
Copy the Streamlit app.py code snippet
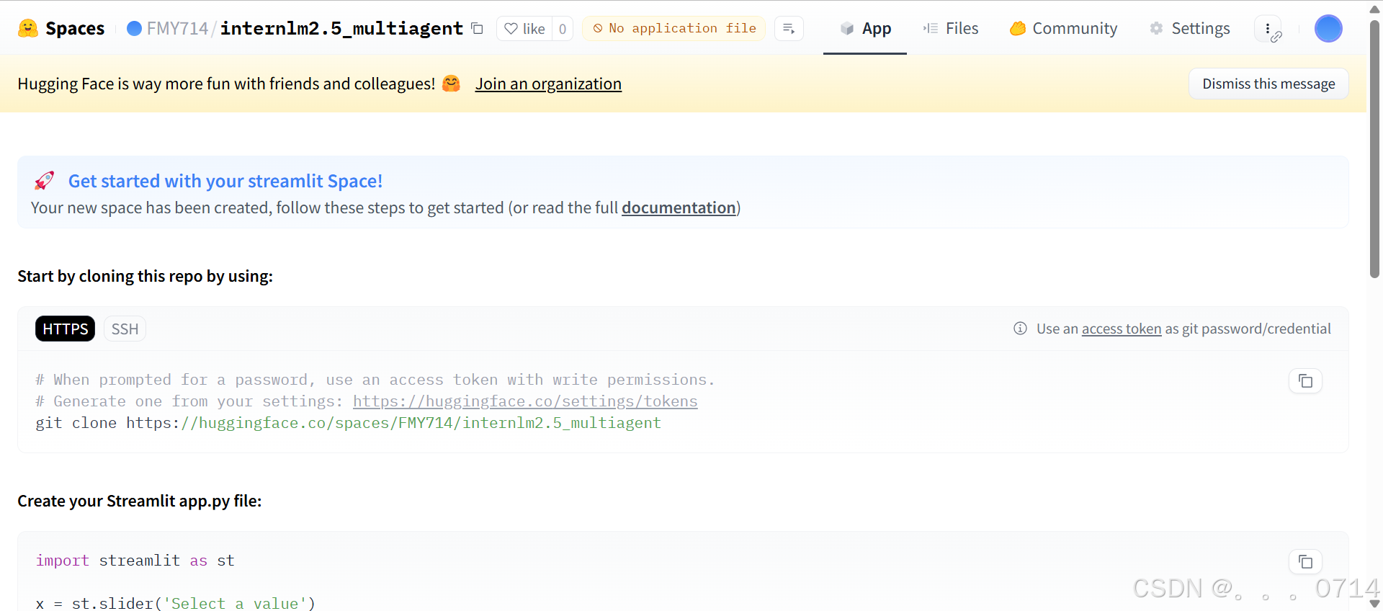point(1305,561)
